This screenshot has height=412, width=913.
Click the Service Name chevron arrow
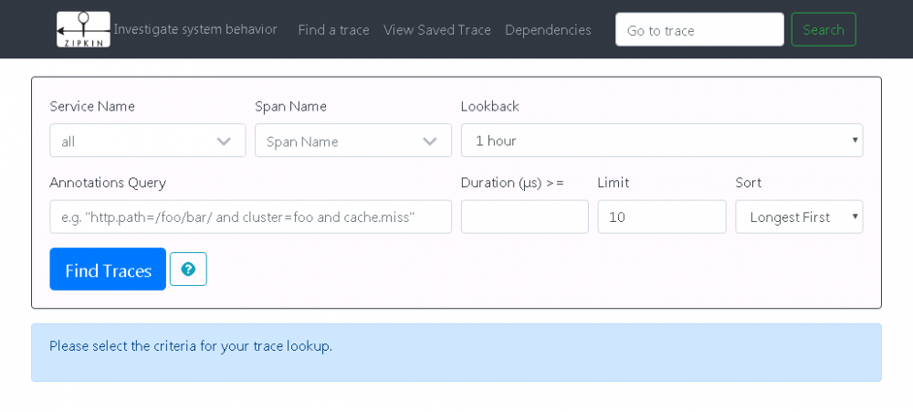click(224, 142)
